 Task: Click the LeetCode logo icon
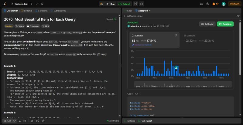click(x=5, y=4)
